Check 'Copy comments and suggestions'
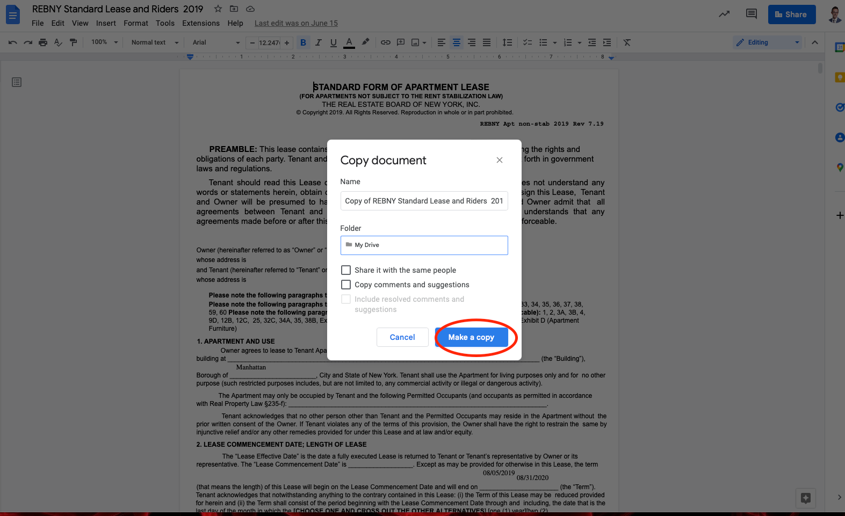845x516 pixels. pyautogui.click(x=346, y=285)
